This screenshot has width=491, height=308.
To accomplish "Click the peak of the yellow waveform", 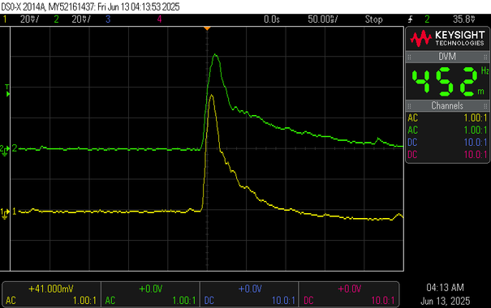I will tap(211, 95).
